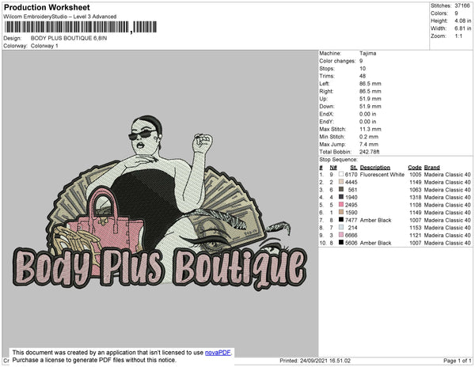Click thread code '1005' in stop 1

click(x=416, y=175)
